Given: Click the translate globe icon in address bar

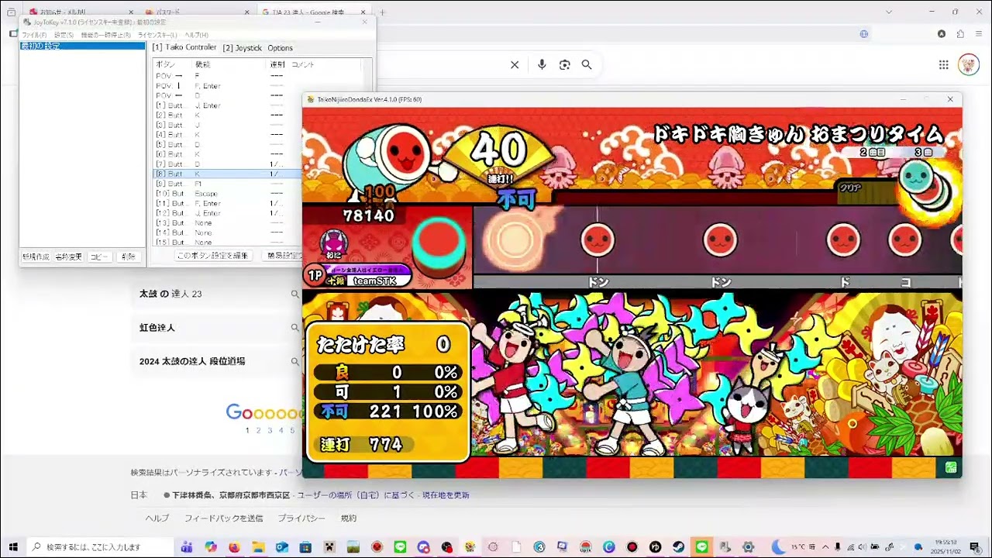Looking at the screenshot, I should coord(864,34).
